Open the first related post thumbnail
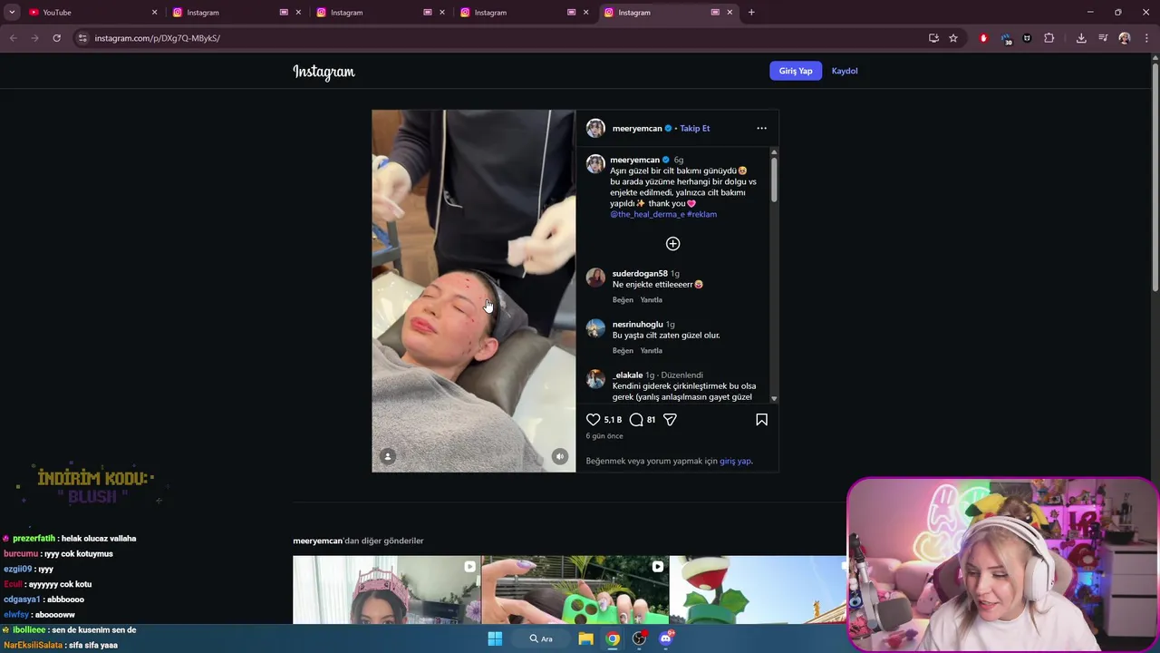This screenshot has width=1160, height=653. (x=386, y=590)
